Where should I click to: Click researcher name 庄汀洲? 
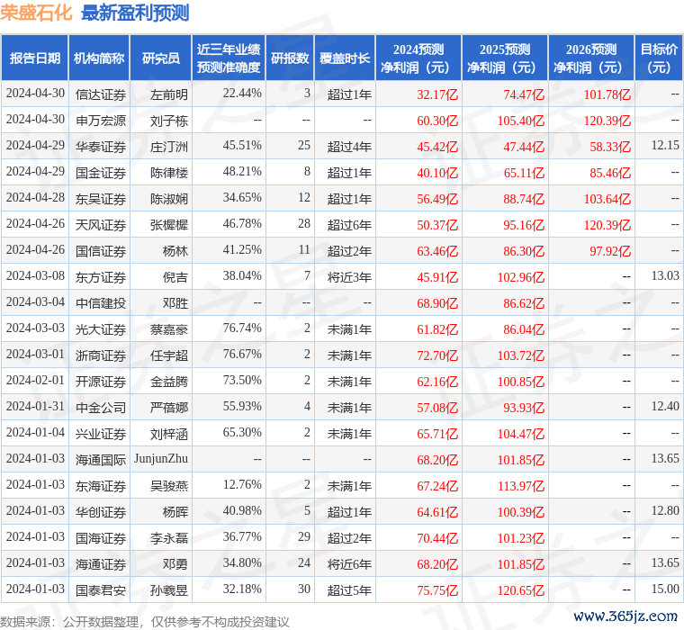tap(169, 147)
